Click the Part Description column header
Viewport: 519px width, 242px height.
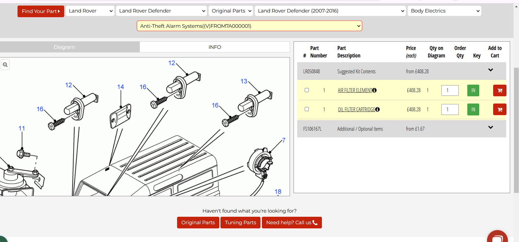349,52
